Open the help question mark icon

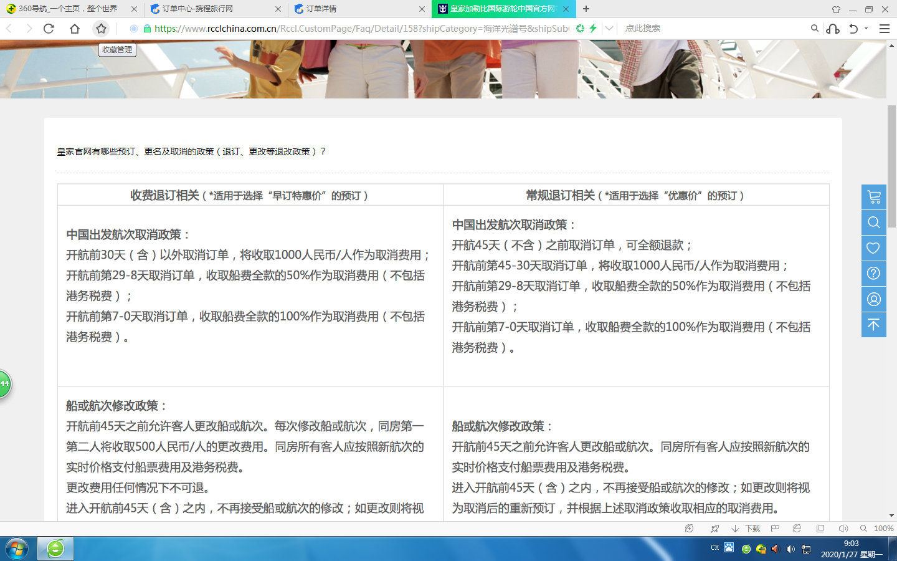click(x=873, y=274)
